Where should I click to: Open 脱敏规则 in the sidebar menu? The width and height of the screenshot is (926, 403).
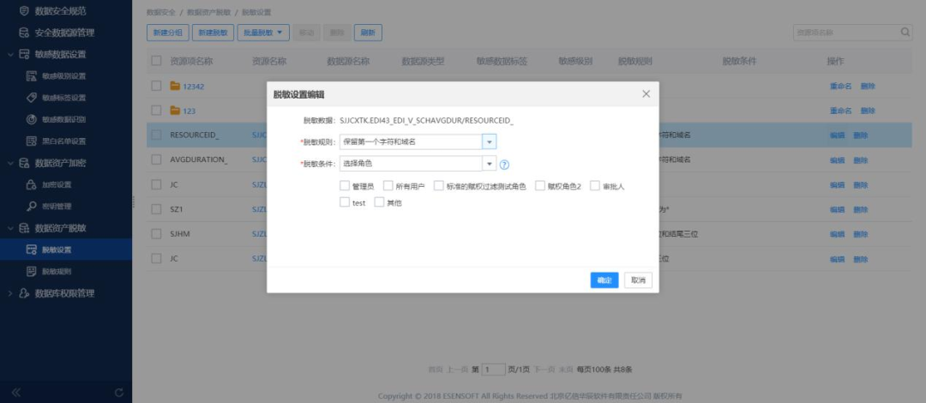pos(57,271)
